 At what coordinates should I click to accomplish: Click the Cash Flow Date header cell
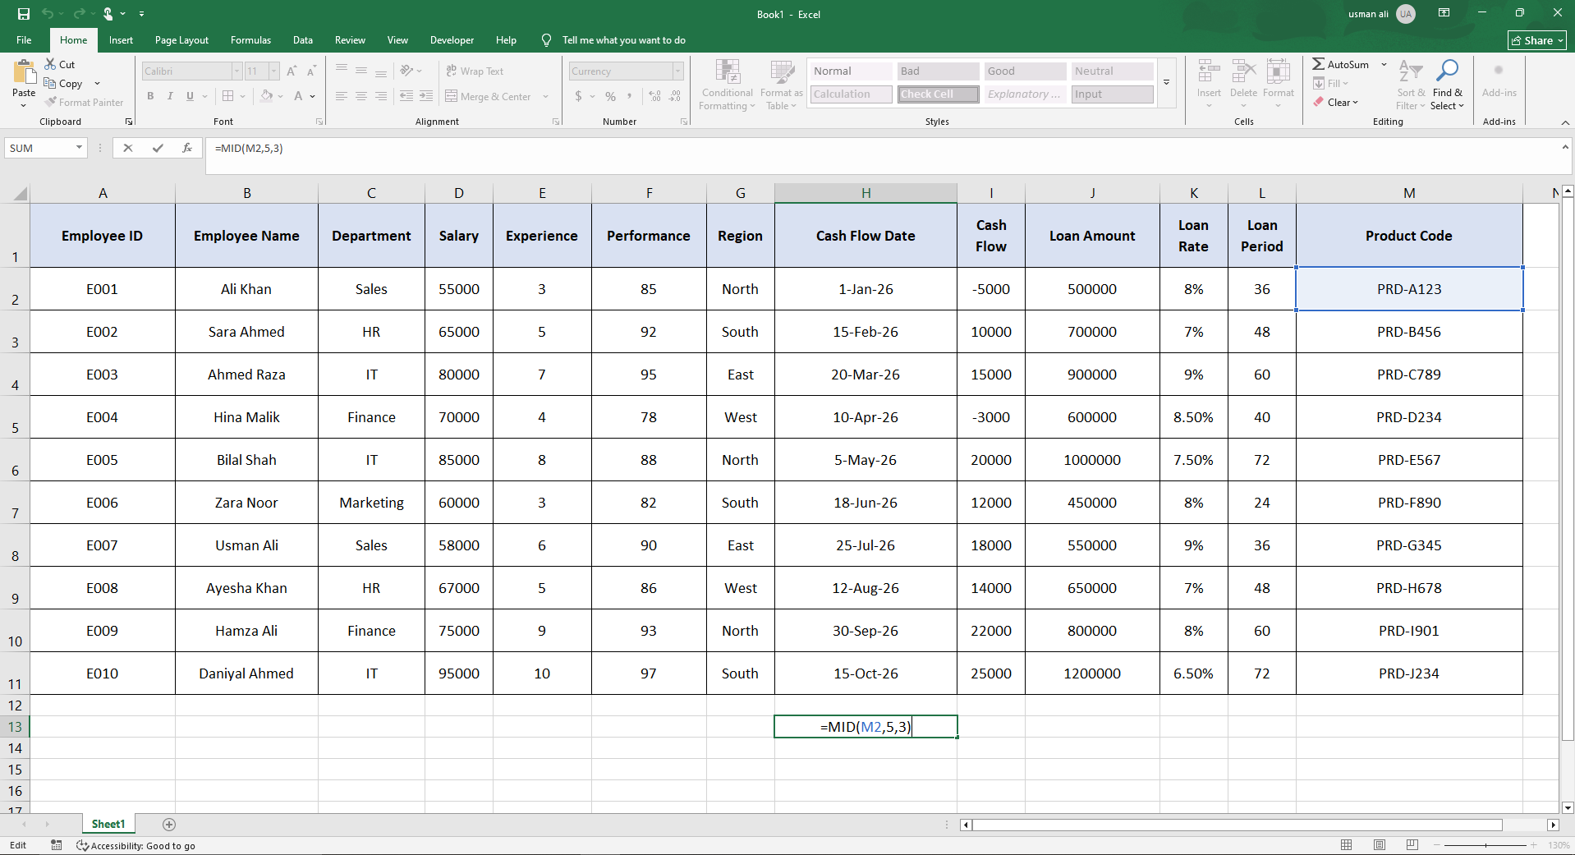click(x=866, y=236)
